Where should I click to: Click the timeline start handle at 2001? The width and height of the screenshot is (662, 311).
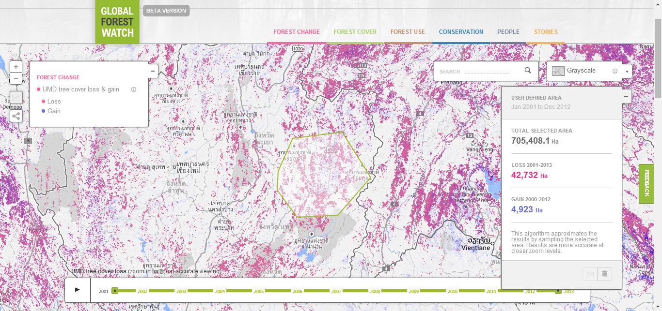pos(115,291)
